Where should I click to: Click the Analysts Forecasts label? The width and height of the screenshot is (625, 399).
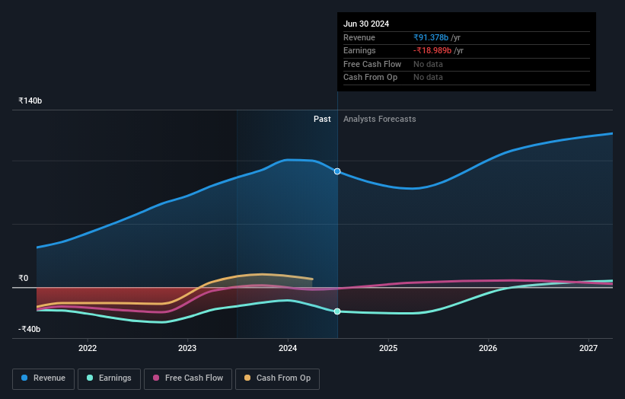pos(379,119)
